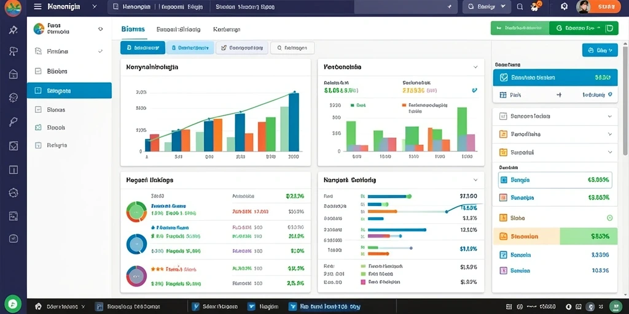
Task: Select Roingia in the sidebar
Action: click(69, 145)
